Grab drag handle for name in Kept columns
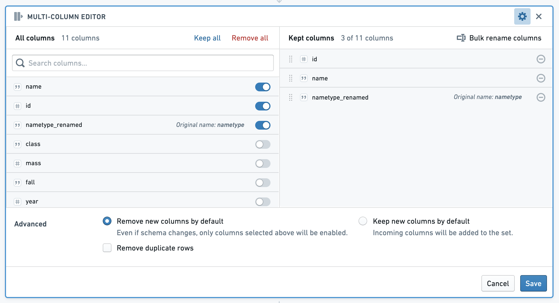 coord(291,78)
